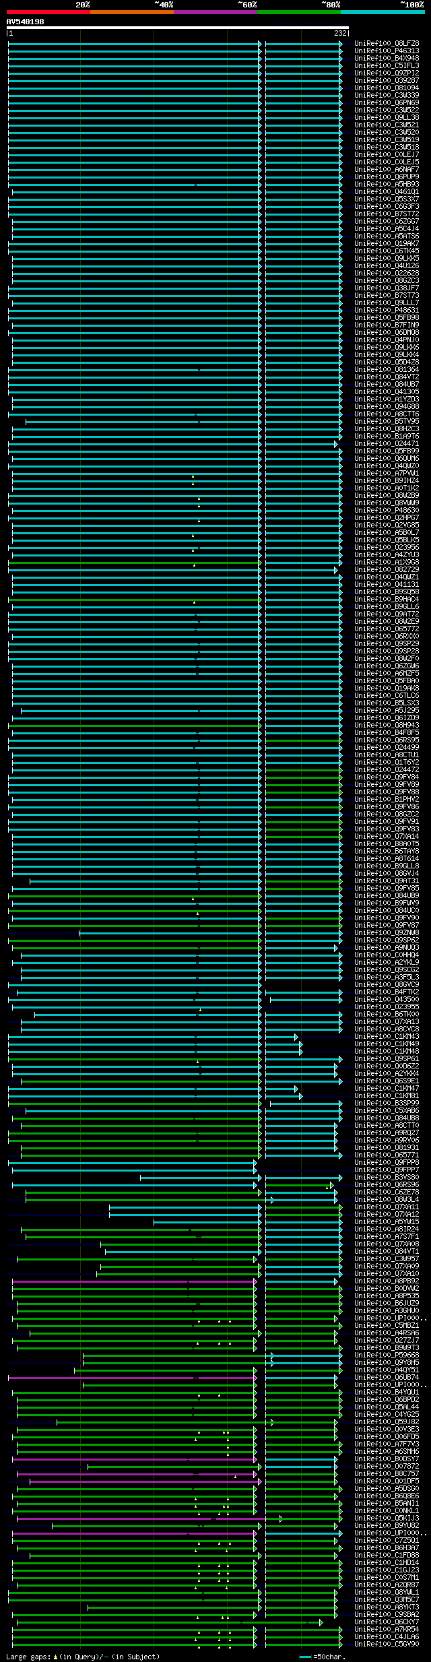The width and height of the screenshot is (431, 1662).
Task: Select the AV540198 query name label
Action: click(26, 22)
